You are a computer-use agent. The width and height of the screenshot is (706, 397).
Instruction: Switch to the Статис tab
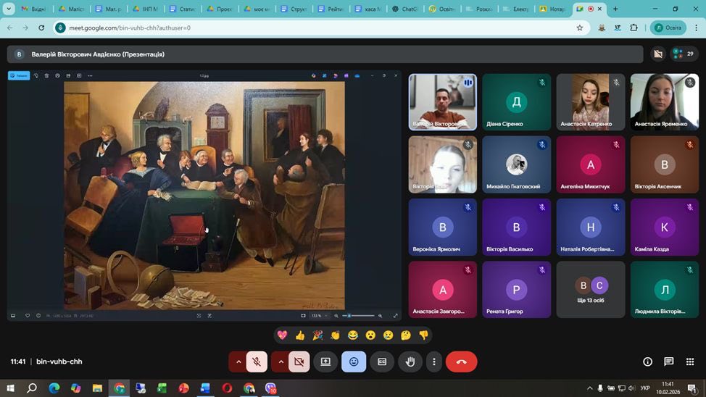point(182,9)
